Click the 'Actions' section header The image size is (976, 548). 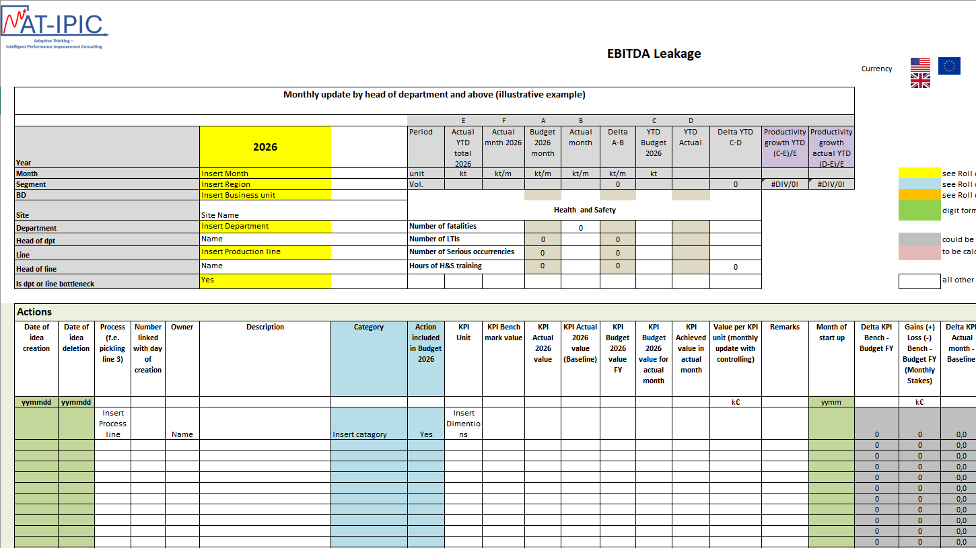34,312
